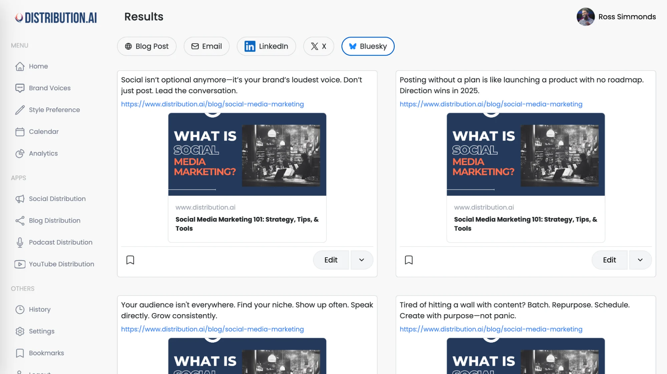The width and height of the screenshot is (667, 374).
Task: Click 'Posting without a plan' post text
Action: [x=522, y=85]
